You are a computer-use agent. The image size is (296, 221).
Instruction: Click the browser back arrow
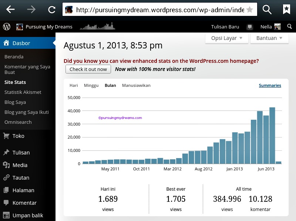(x=10, y=10)
